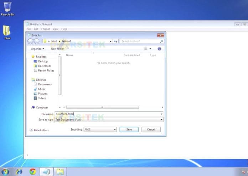The width and height of the screenshot is (248, 176).
Task: Sort by the Name column header
Action: (69, 55)
